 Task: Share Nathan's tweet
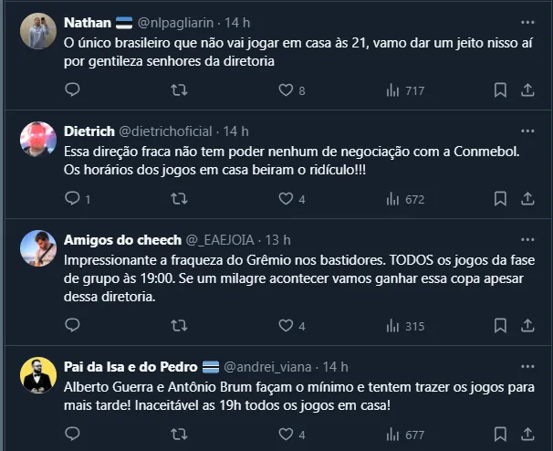tap(527, 90)
